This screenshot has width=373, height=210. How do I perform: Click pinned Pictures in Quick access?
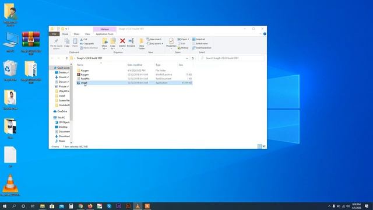point(62,86)
